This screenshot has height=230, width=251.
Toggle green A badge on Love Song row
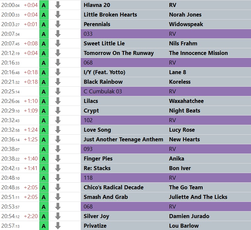pos(44,130)
